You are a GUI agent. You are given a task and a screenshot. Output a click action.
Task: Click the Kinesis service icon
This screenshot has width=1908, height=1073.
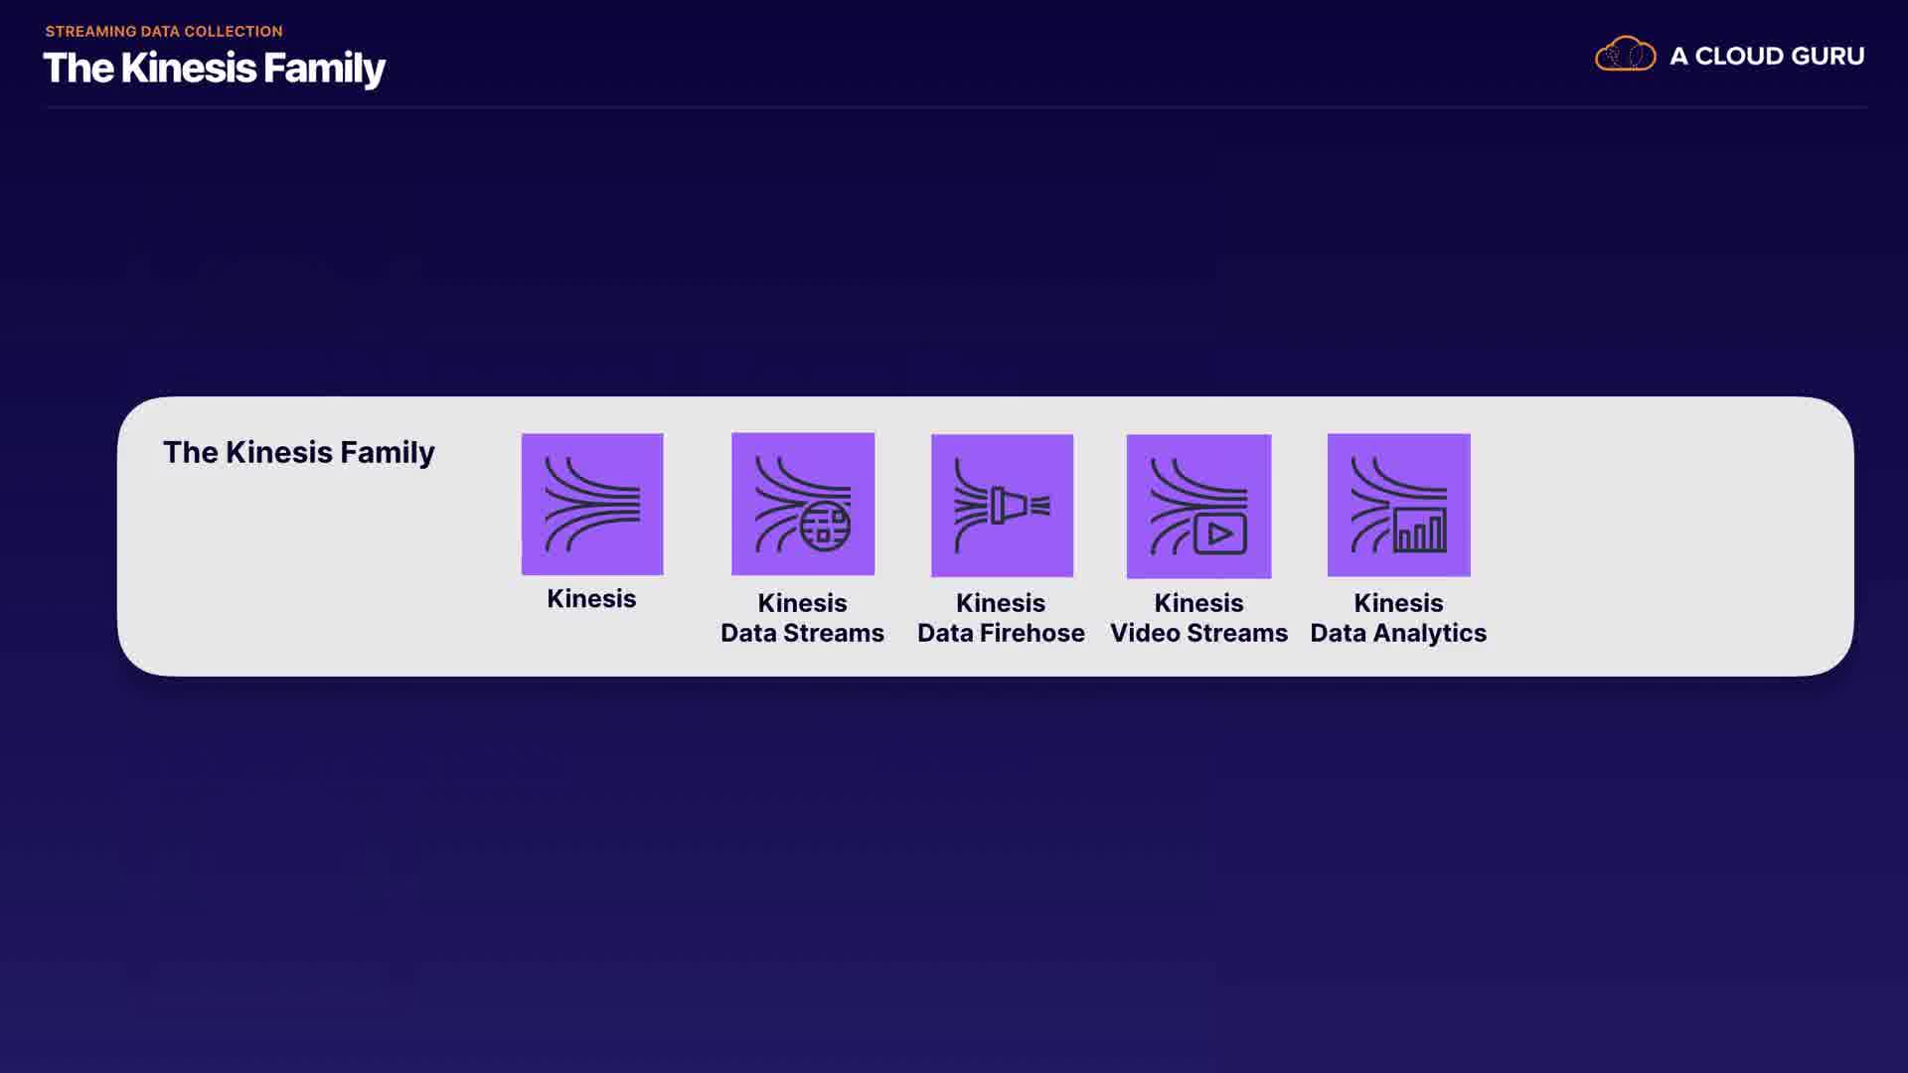click(592, 504)
